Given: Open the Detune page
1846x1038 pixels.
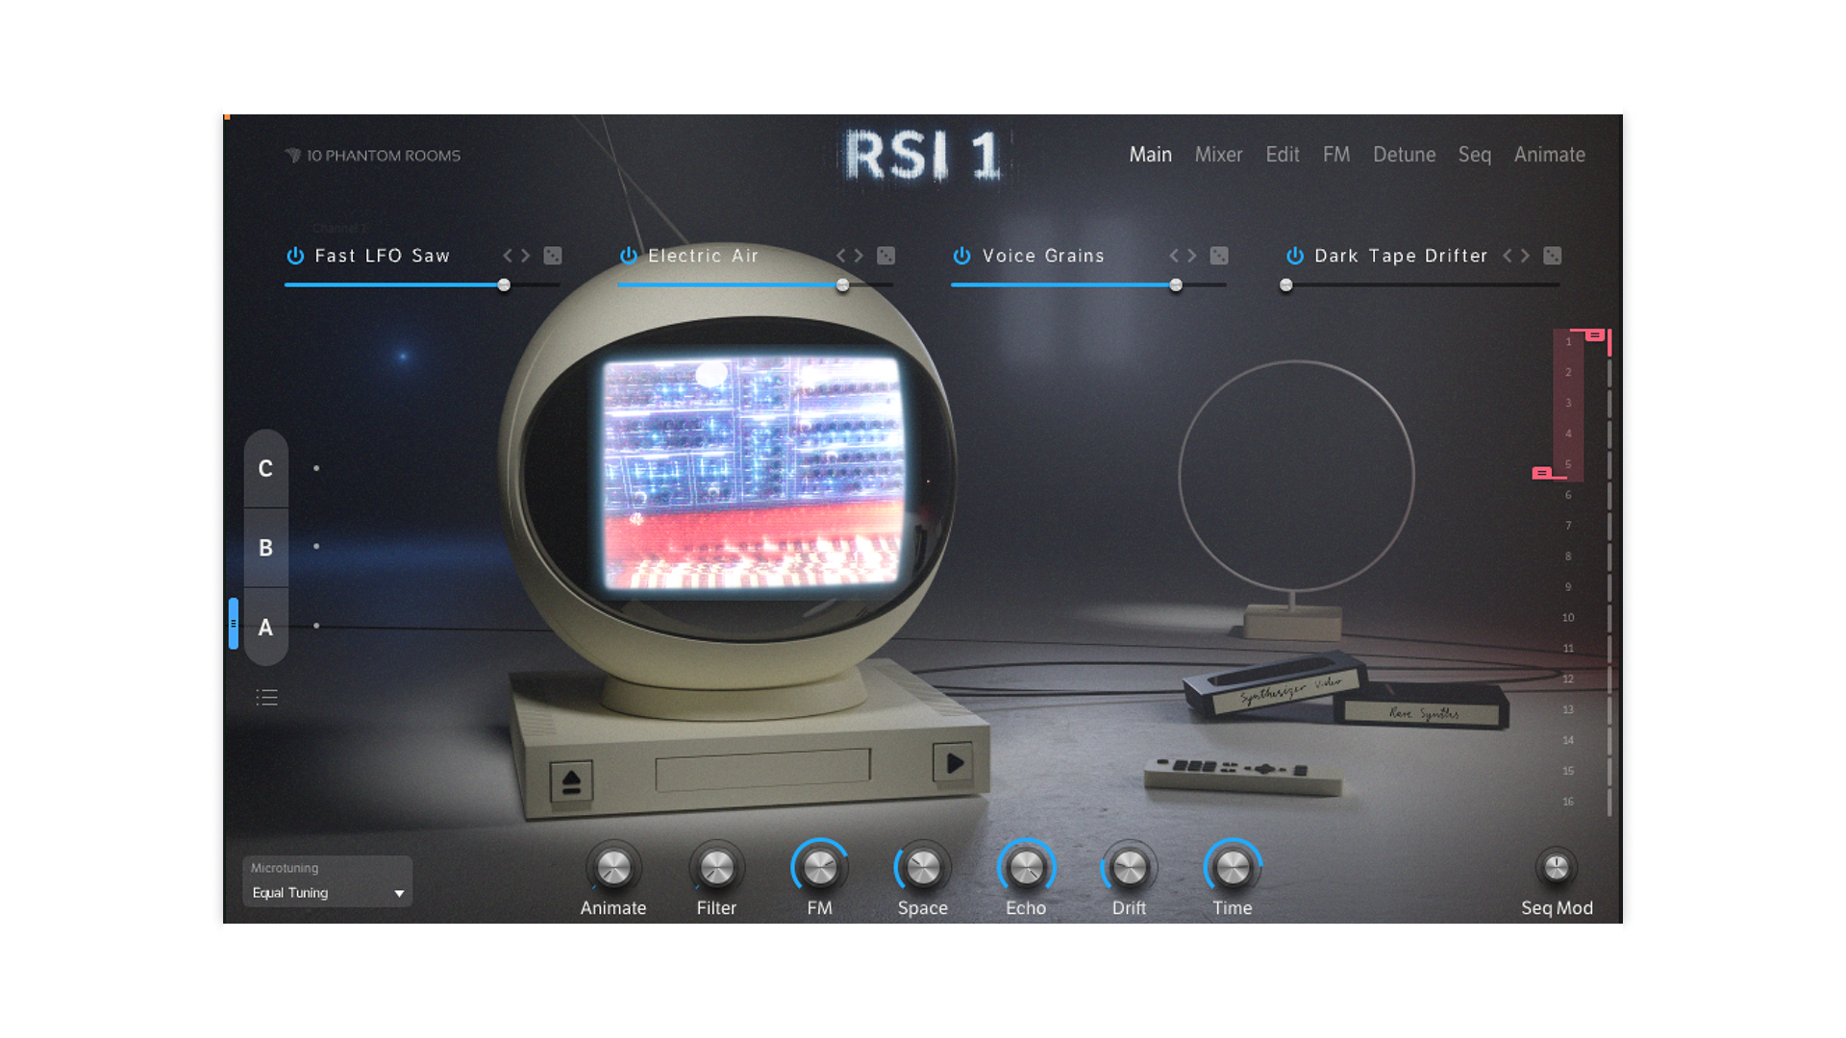Looking at the screenshot, I should tap(1404, 155).
